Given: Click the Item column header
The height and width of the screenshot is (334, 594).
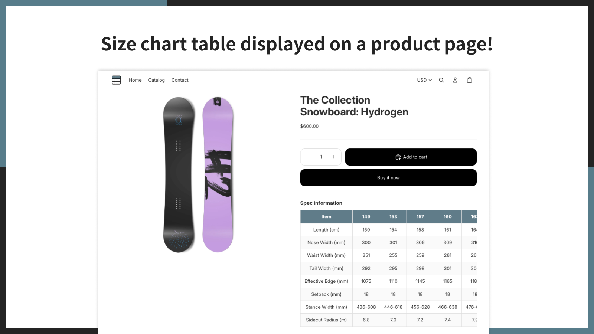Looking at the screenshot, I should [326, 217].
